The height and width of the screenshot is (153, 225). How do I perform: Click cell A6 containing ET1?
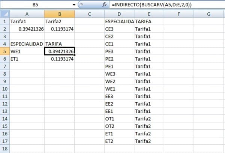(x=27, y=59)
